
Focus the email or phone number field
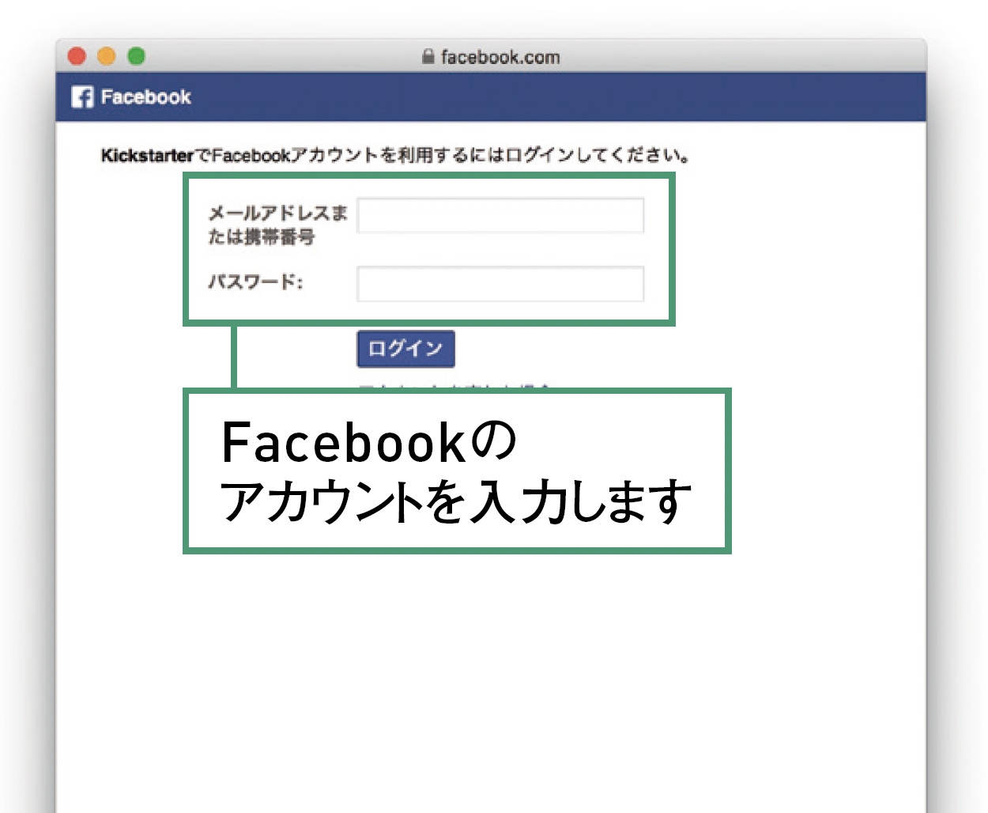pos(500,215)
